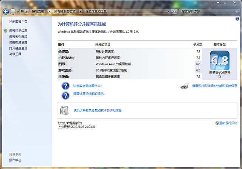The height and width of the screenshot is (169, 242).
Task: Expand the arrow before 控制面板 breadcrumb
Action: pyautogui.click(x=27, y=11)
